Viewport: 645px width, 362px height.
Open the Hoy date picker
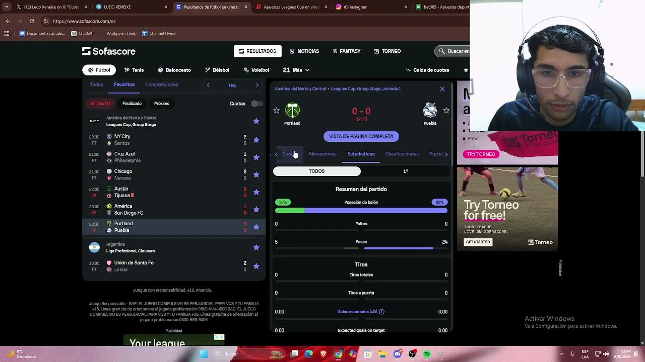pos(232,85)
